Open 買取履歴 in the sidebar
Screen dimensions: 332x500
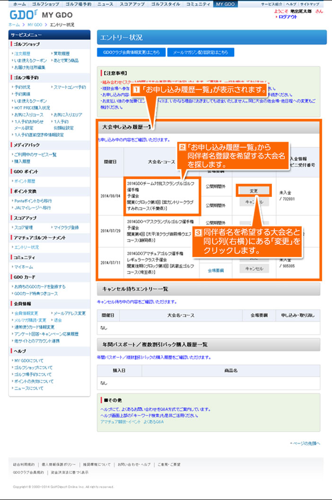[x=61, y=54]
